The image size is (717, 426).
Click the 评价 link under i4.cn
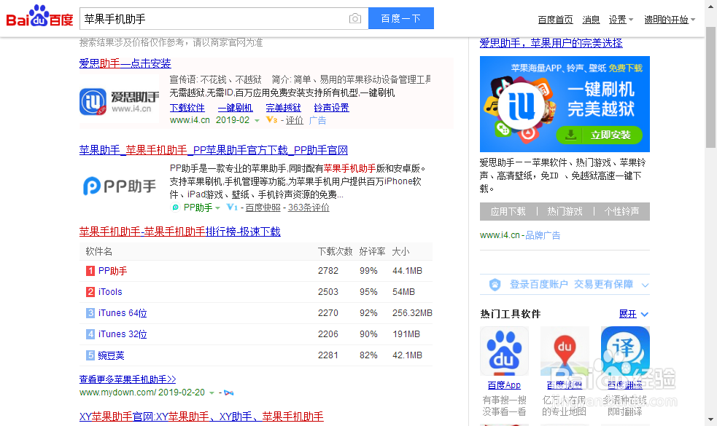[295, 120]
